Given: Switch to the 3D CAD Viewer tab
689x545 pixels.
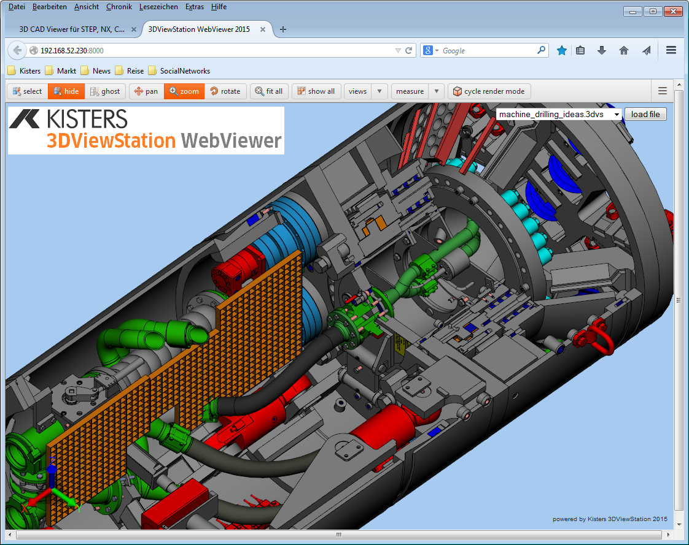Looking at the screenshot, I should click(72, 29).
